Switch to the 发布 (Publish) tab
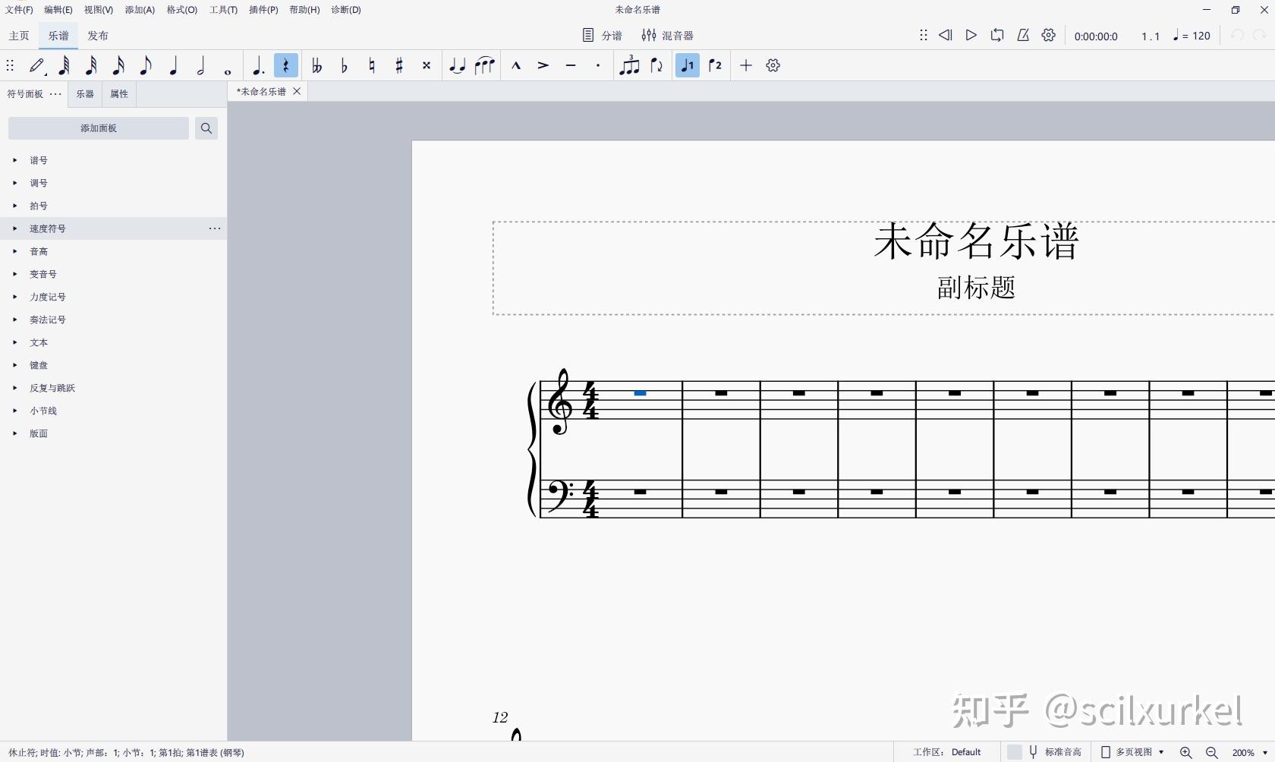 coord(98,36)
